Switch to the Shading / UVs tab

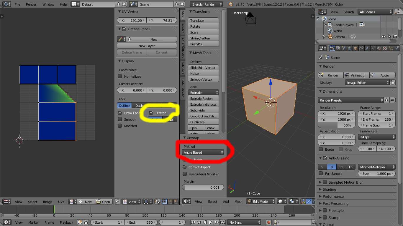click(x=183, y=48)
